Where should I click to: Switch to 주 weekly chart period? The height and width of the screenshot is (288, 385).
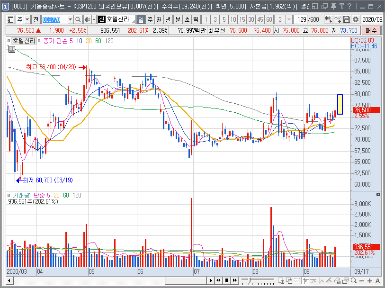(x=150, y=19)
